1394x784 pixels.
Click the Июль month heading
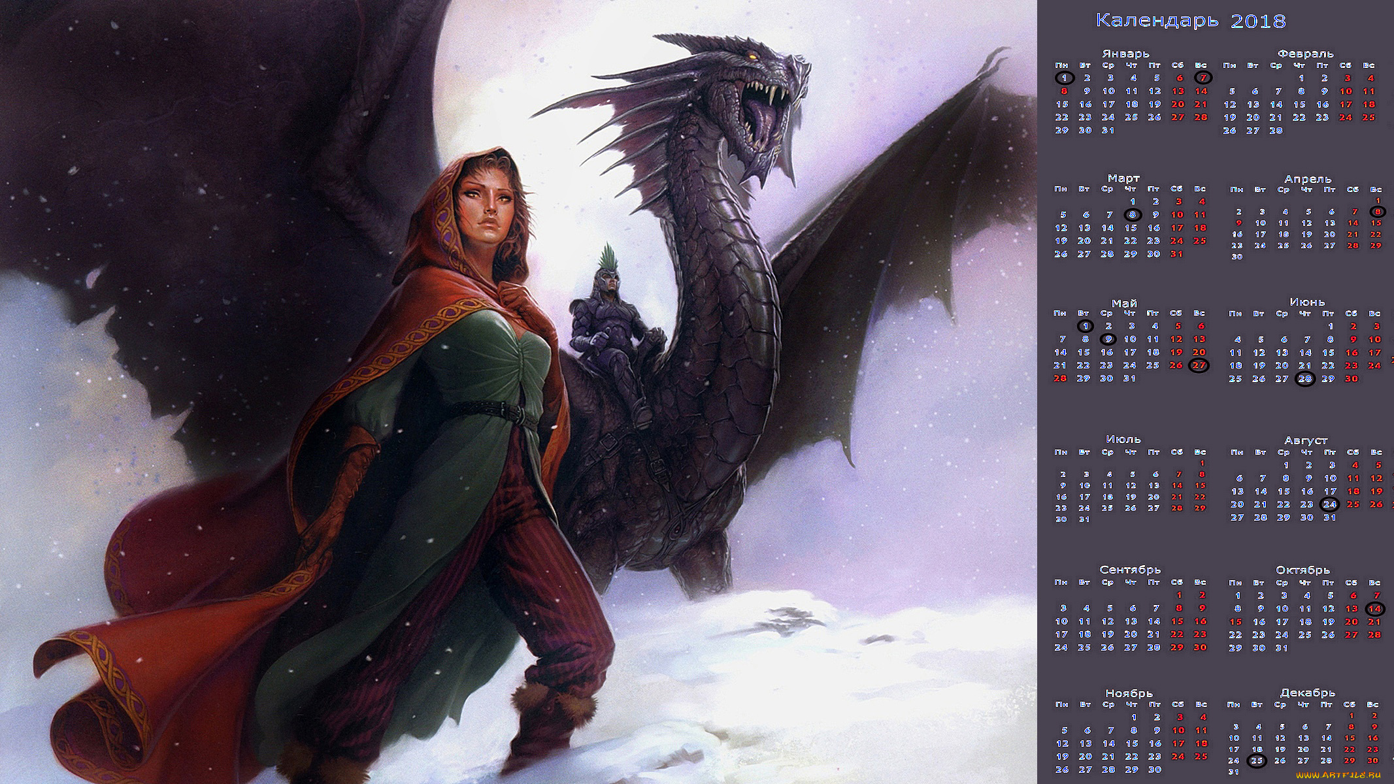coord(1123,440)
